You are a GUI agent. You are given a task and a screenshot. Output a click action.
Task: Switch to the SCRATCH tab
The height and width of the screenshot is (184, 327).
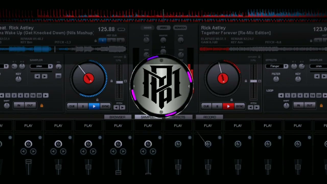(x=180, y=28)
